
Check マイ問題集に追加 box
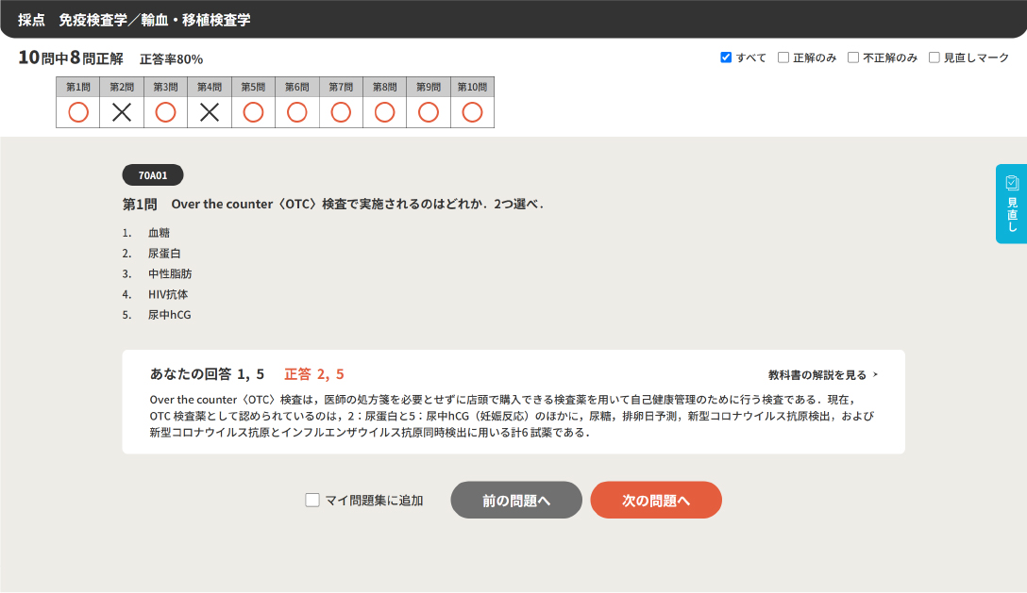point(312,501)
